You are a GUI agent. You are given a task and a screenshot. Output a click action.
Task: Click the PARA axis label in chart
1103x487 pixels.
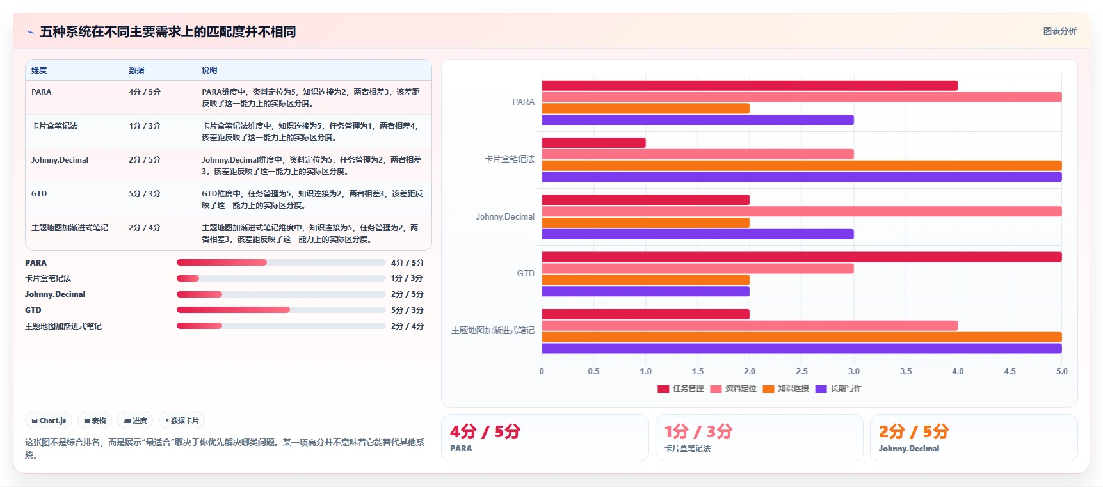pos(523,102)
